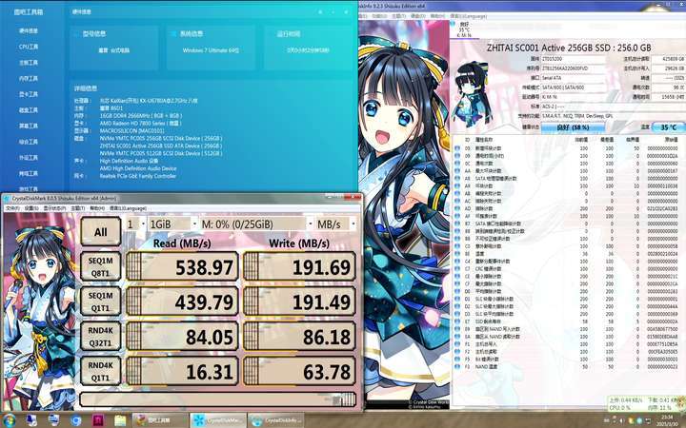
Task: Click the chibi character image in CrystalDiskInfo
Action: (472, 95)
